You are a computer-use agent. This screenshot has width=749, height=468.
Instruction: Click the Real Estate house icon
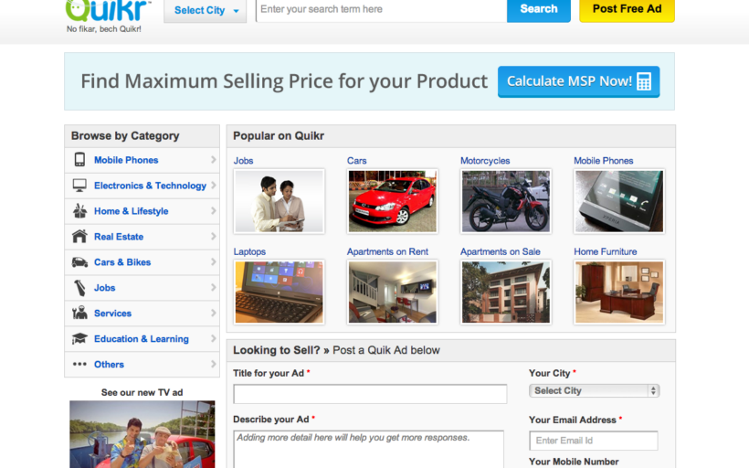(x=79, y=237)
